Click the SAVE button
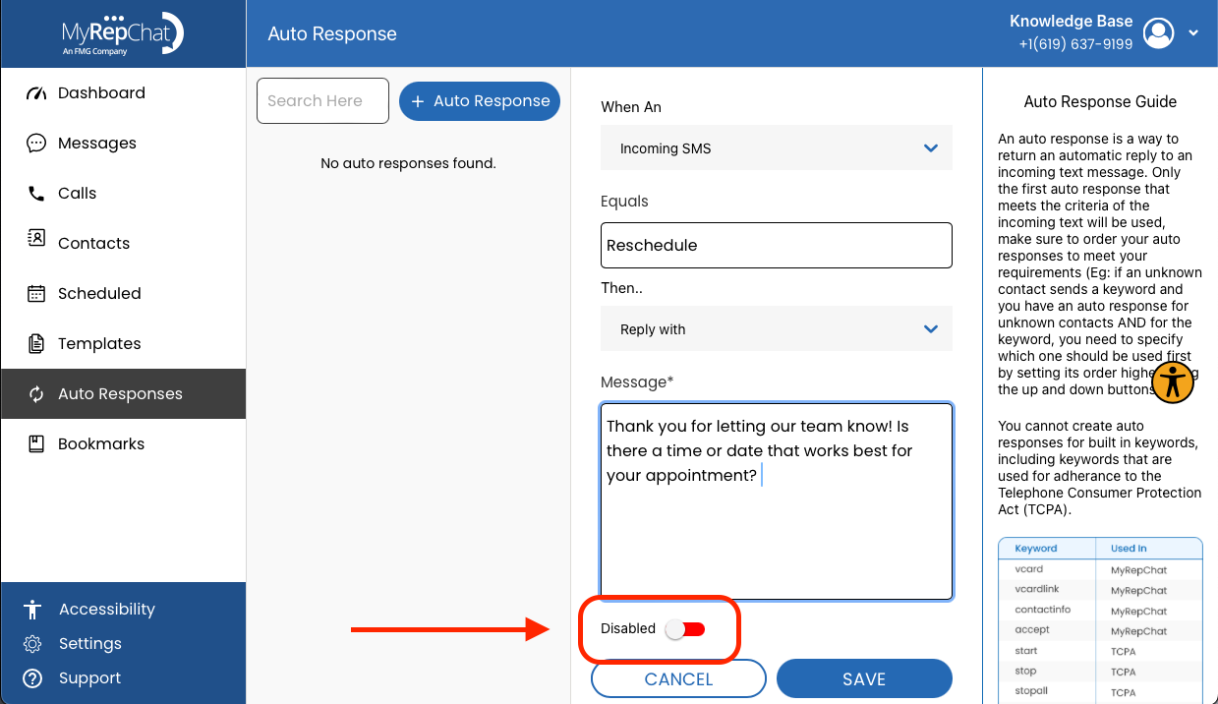Screen dimensions: 1218x704 click(x=864, y=678)
